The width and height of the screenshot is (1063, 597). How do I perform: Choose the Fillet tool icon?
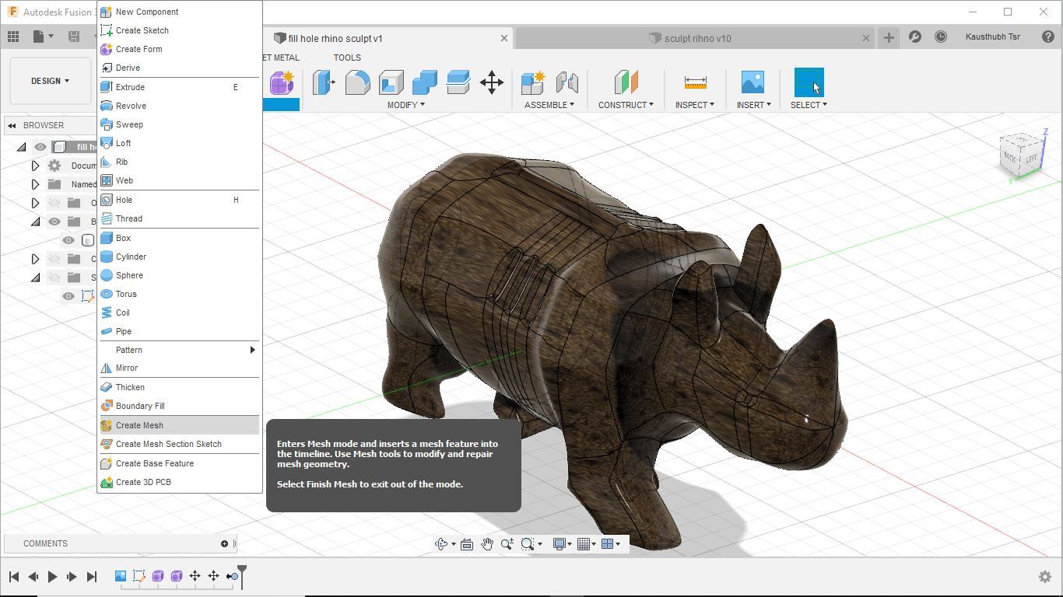(357, 82)
